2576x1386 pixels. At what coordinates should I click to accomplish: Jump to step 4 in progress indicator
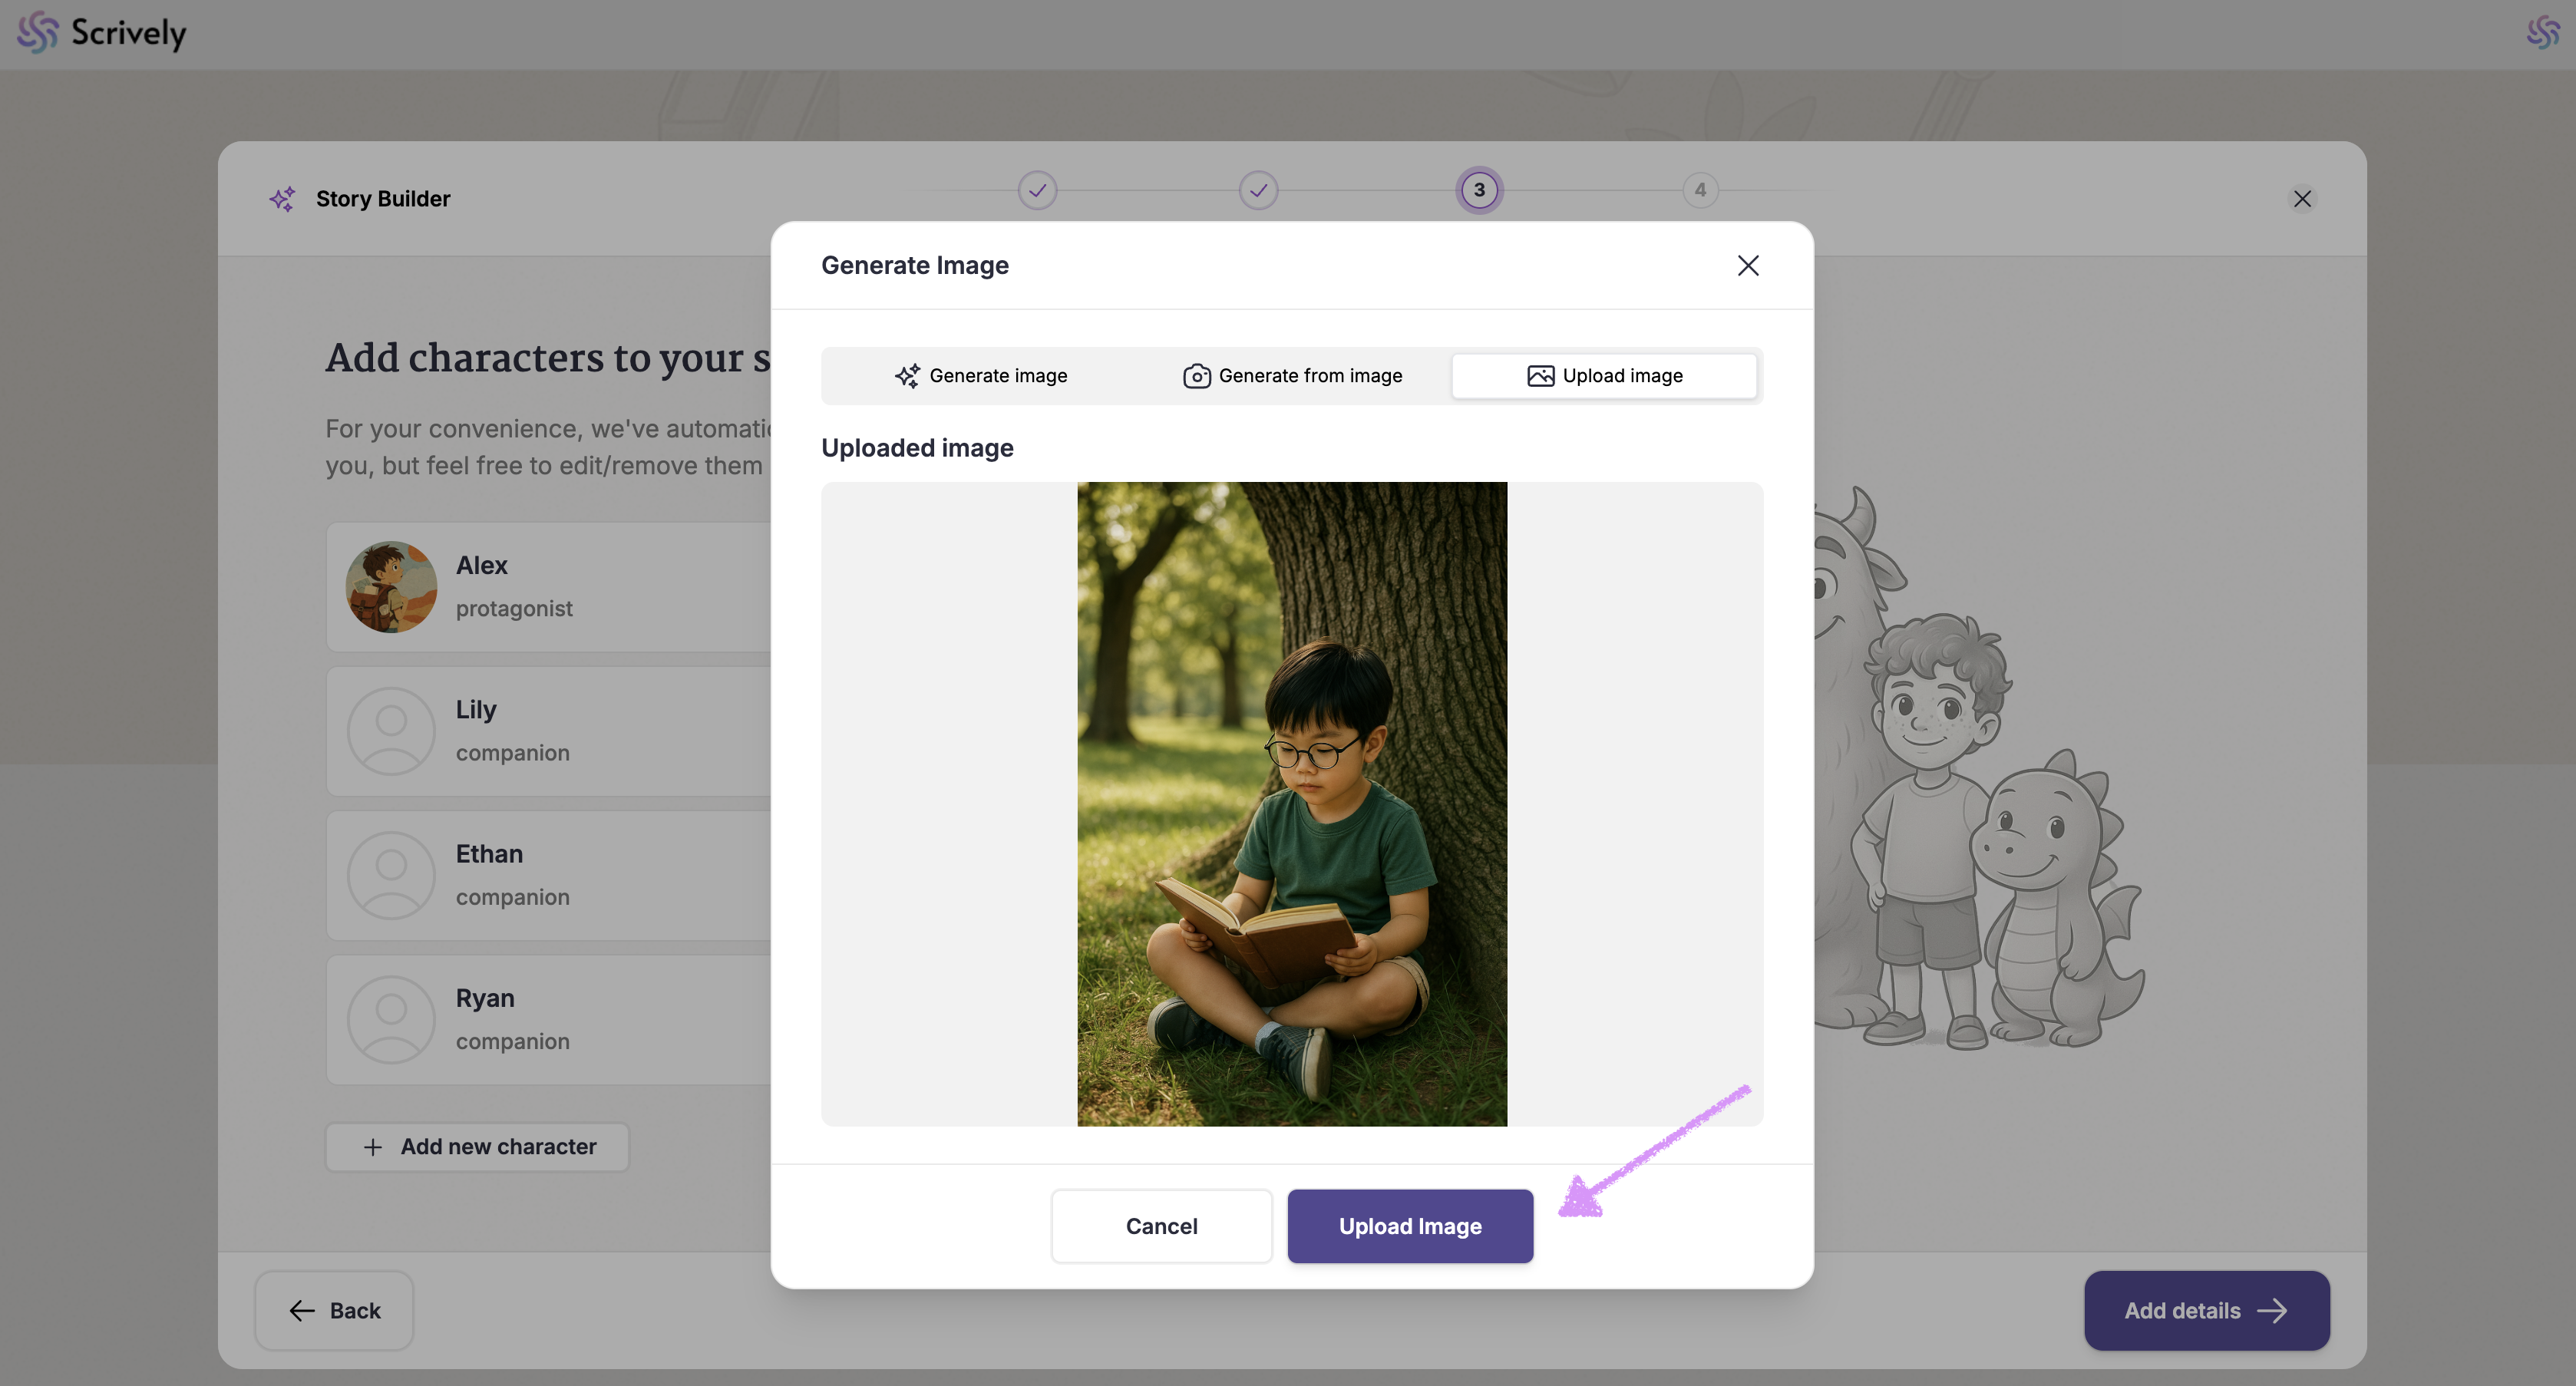tap(1699, 190)
